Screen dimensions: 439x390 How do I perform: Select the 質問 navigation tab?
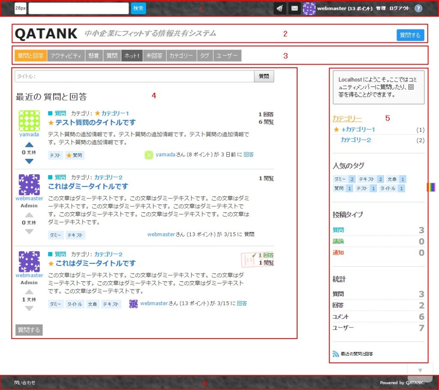coord(112,56)
